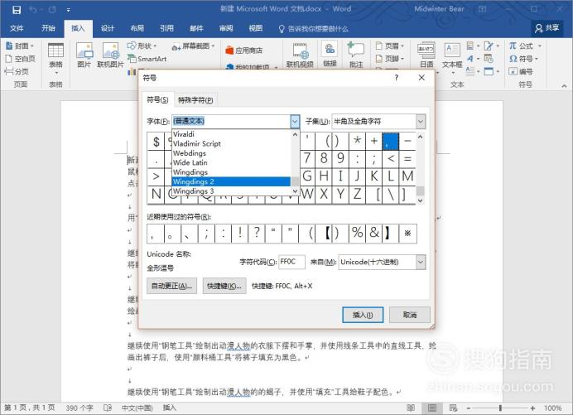Insert Online Video (联机视频)
Image resolution: width=573 pixels, height=415 pixels.
click(300, 55)
